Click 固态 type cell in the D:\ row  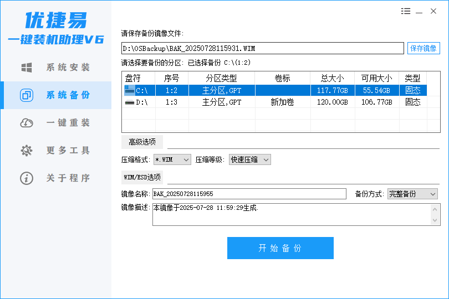click(412, 102)
